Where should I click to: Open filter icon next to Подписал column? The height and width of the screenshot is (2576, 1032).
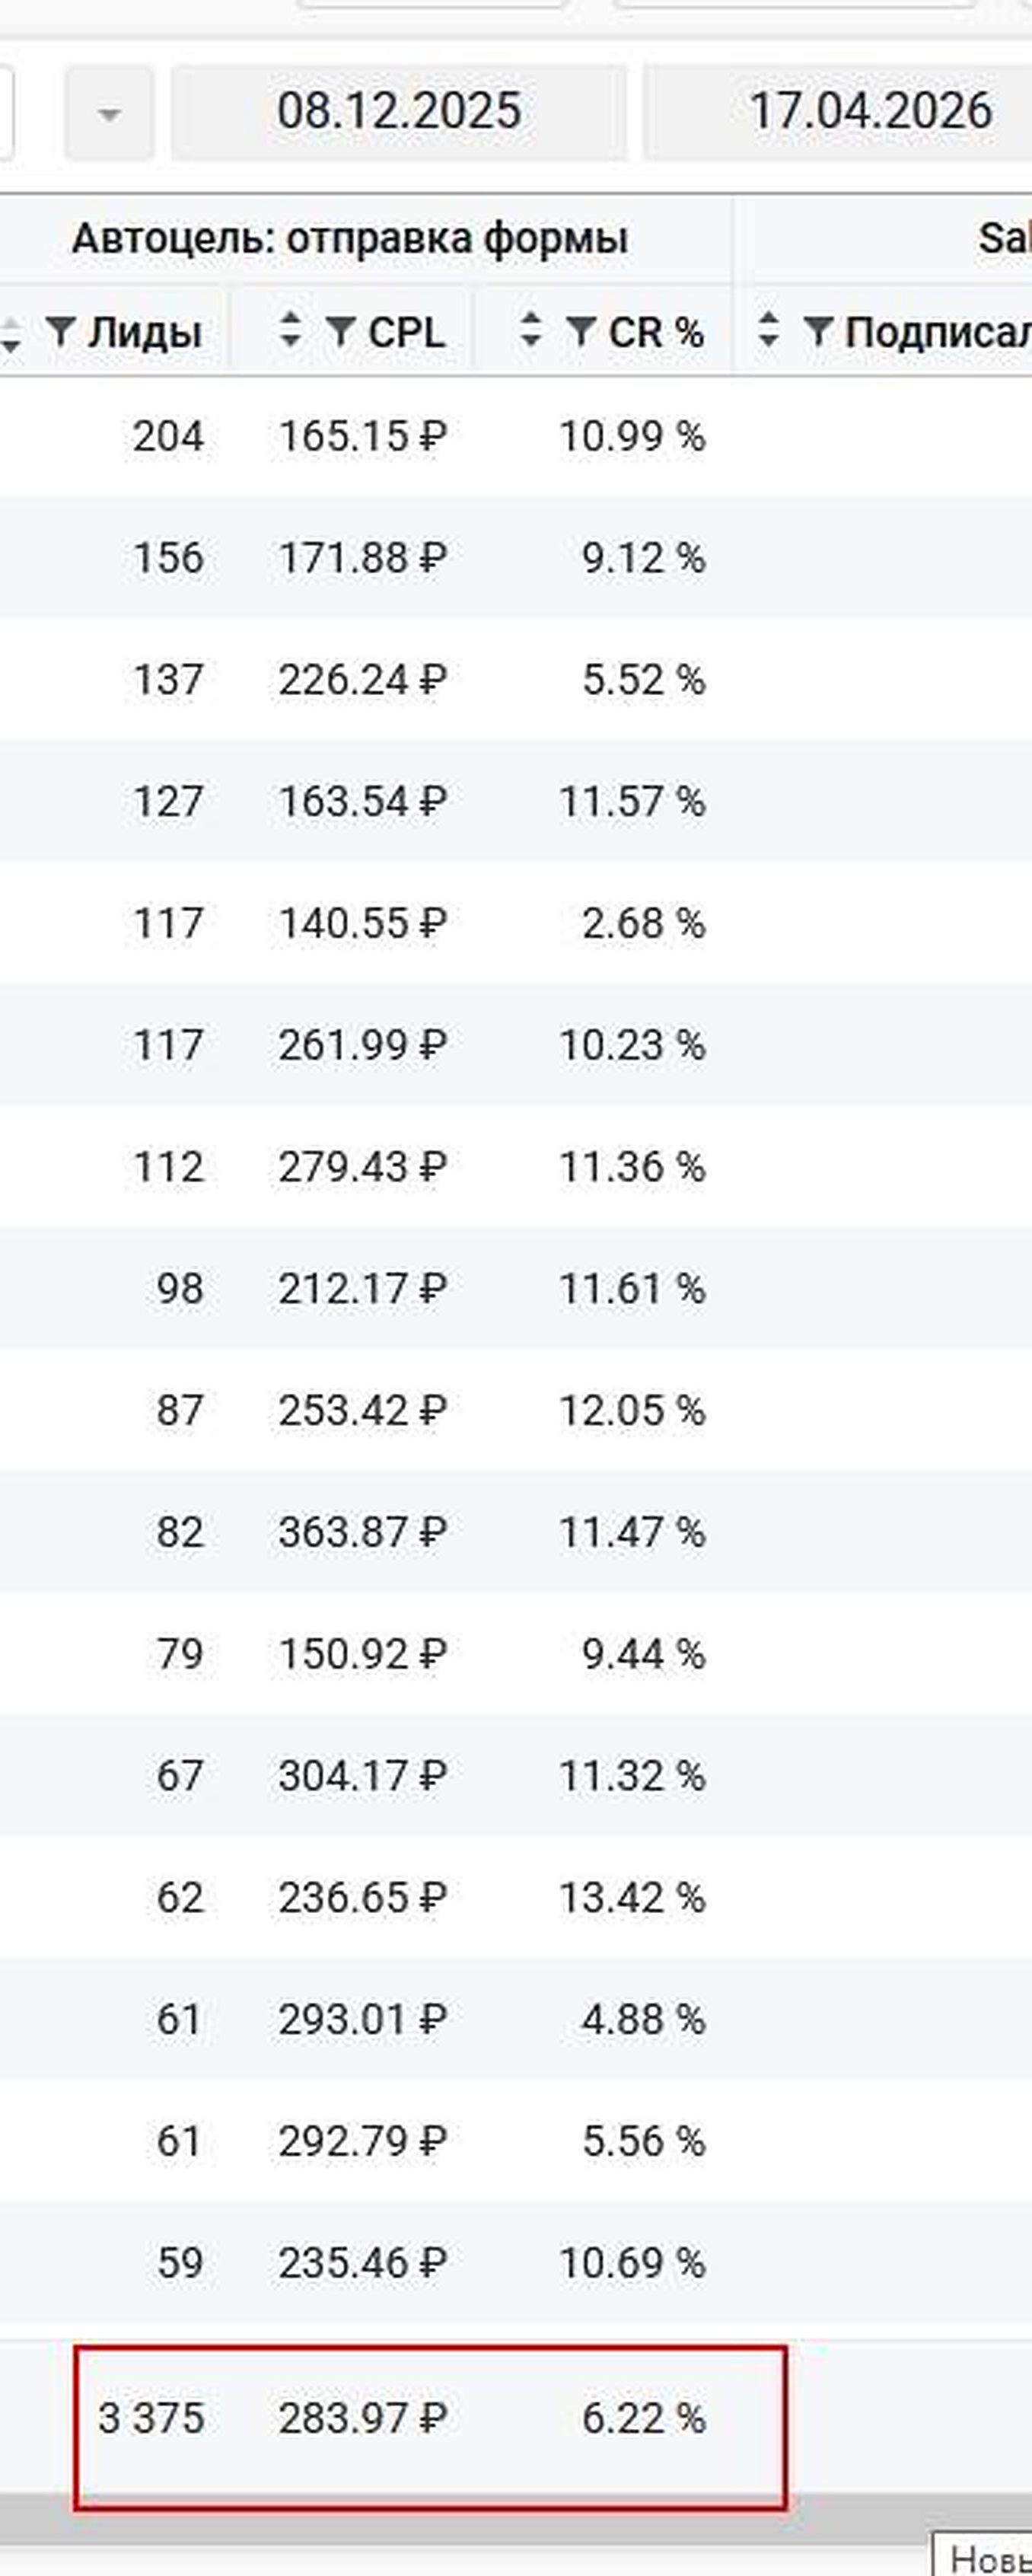pyautogui.click(x=818, y=331)
